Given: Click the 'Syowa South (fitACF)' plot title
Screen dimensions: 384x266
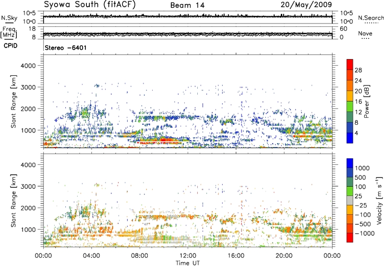Looking at the screenshot, I should pyautogui.click(x=90, y=5).
